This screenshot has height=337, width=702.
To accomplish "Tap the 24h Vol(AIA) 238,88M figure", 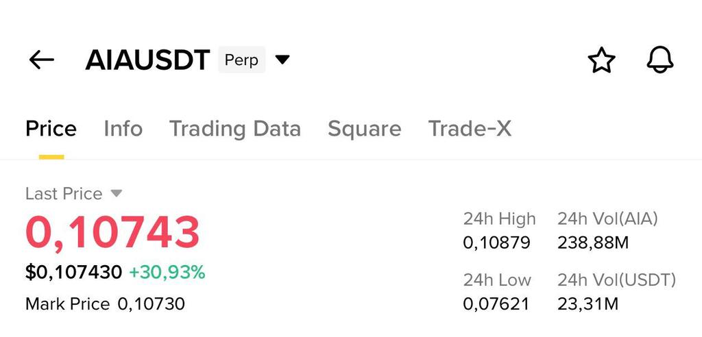I will pos(593,242).
